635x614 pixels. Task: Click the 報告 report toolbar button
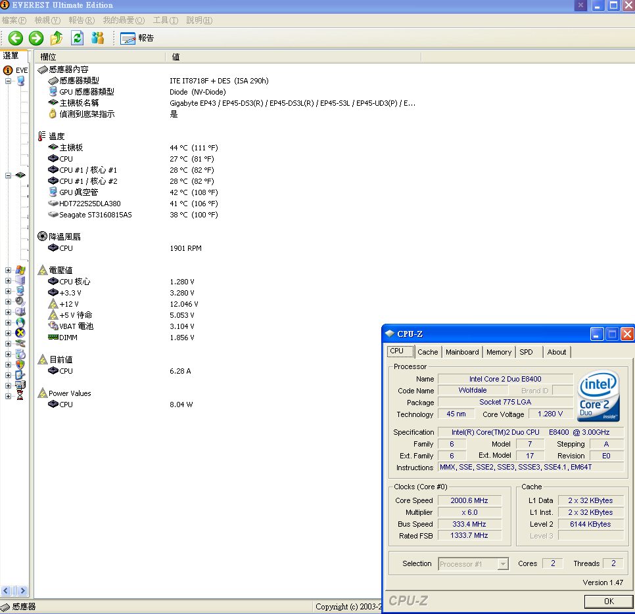coord(137,38)
